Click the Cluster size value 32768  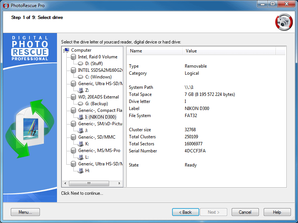click(190, 130)
